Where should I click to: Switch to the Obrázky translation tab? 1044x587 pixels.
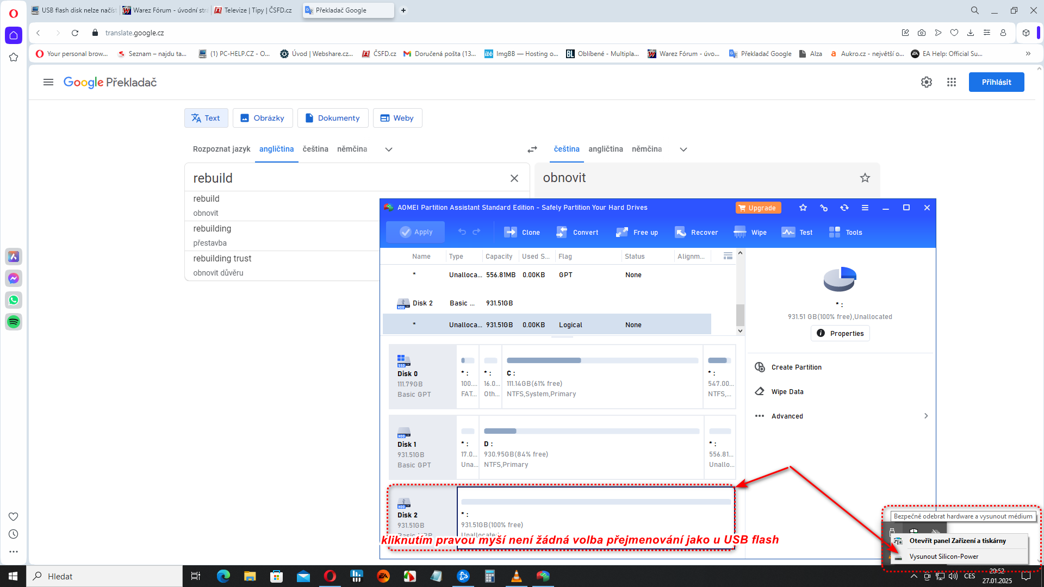(263, 118)
